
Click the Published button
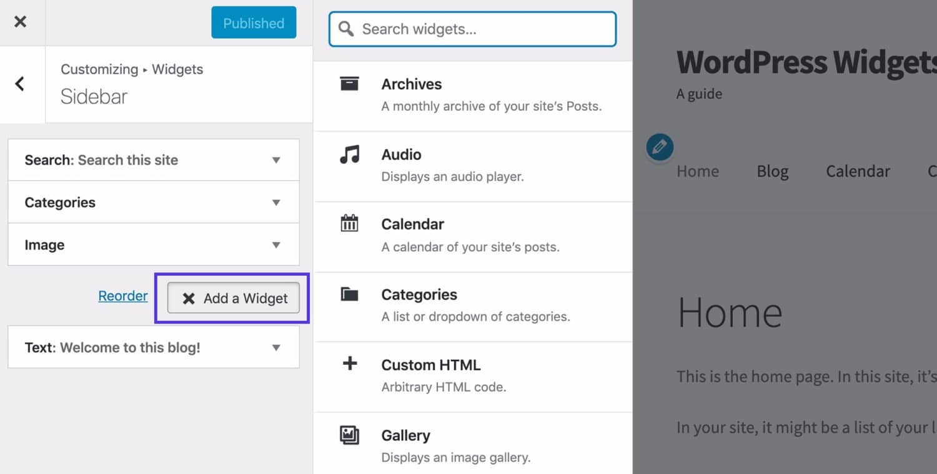[x=253, y=22]
